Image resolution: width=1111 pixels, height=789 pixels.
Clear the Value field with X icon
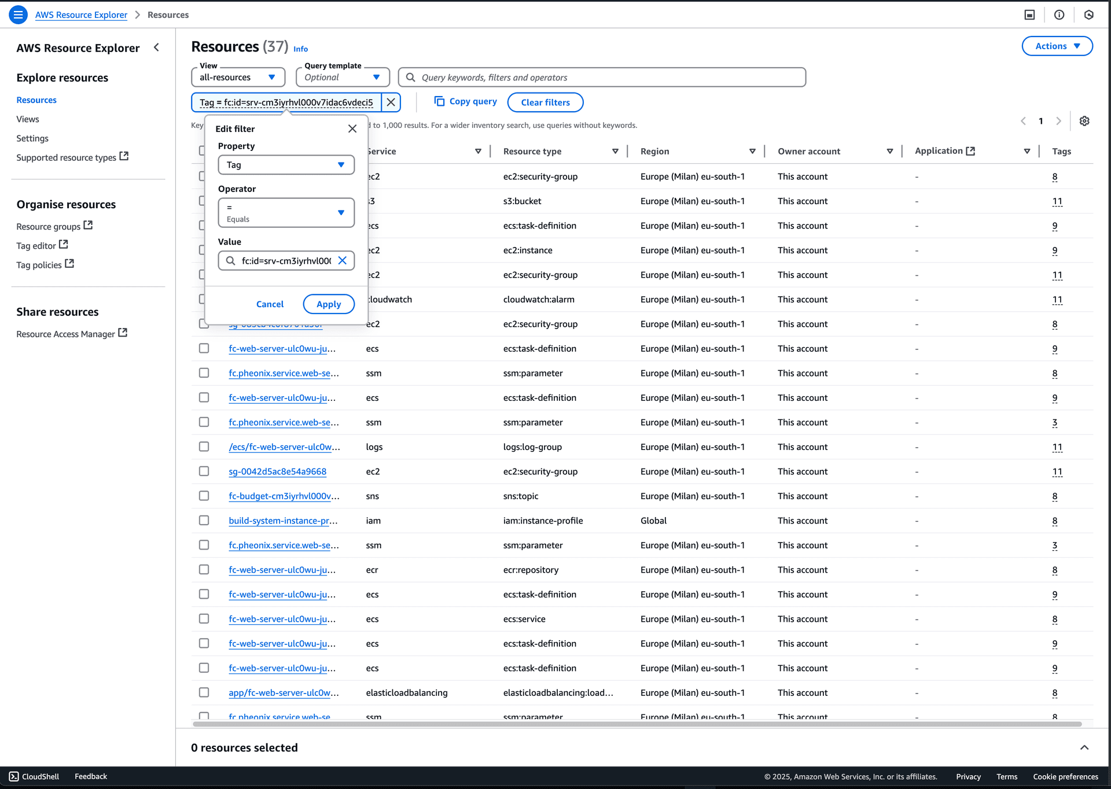tap(343, 261)
